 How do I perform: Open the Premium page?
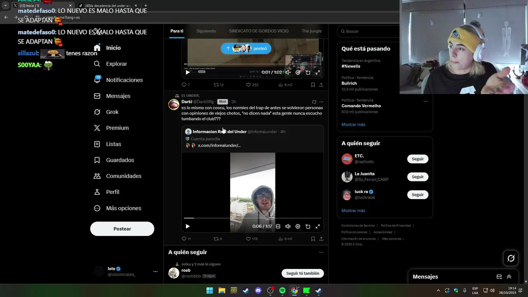pyautogui.click(x=111, y=128)
